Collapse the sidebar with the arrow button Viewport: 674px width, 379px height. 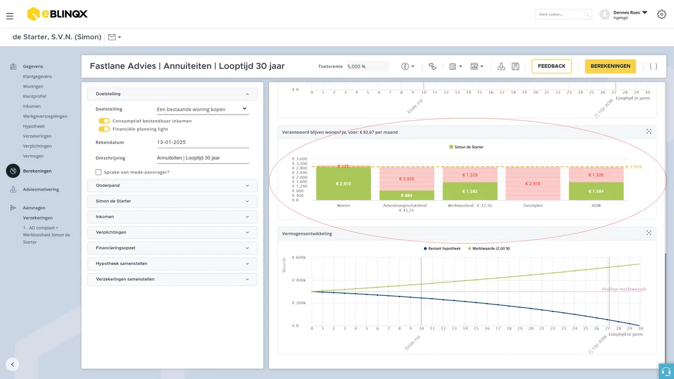[x=12, y=364]
